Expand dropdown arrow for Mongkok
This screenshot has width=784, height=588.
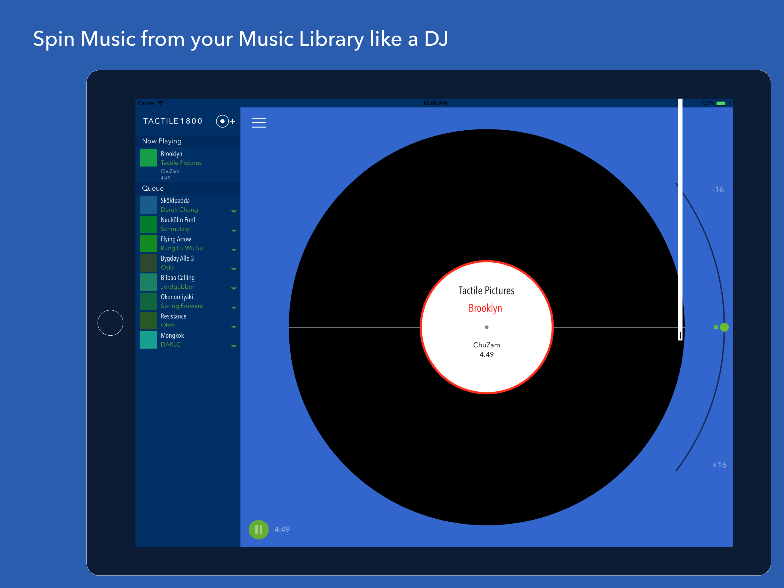(x=234, y=346)
